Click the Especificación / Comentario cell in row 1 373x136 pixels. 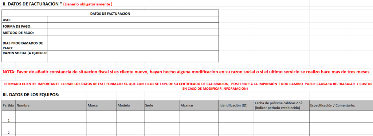tap(341, 116)
